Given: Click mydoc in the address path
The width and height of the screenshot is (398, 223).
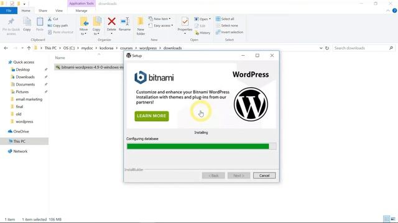Looking at the screenshot, I should (87, 48).
